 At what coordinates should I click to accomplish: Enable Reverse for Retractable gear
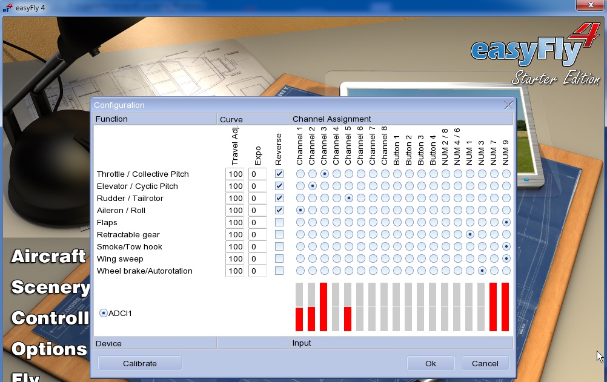click(x=279, y=234)
